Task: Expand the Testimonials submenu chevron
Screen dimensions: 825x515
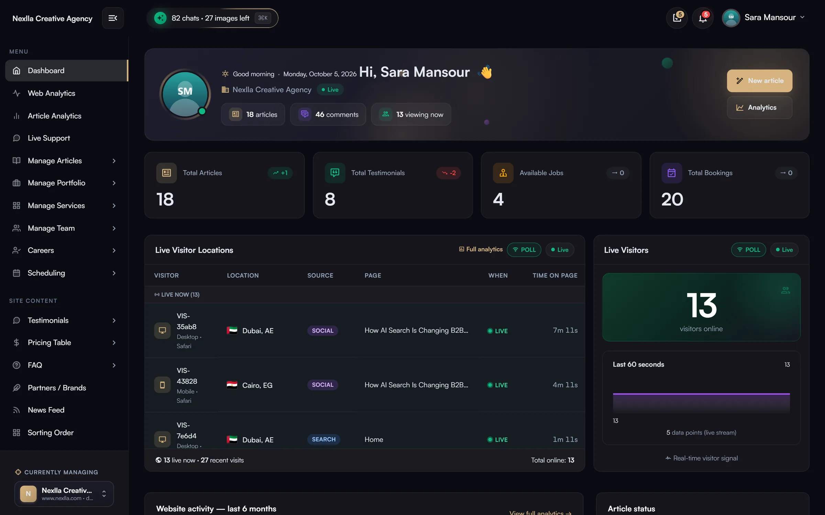Action: 114,320
